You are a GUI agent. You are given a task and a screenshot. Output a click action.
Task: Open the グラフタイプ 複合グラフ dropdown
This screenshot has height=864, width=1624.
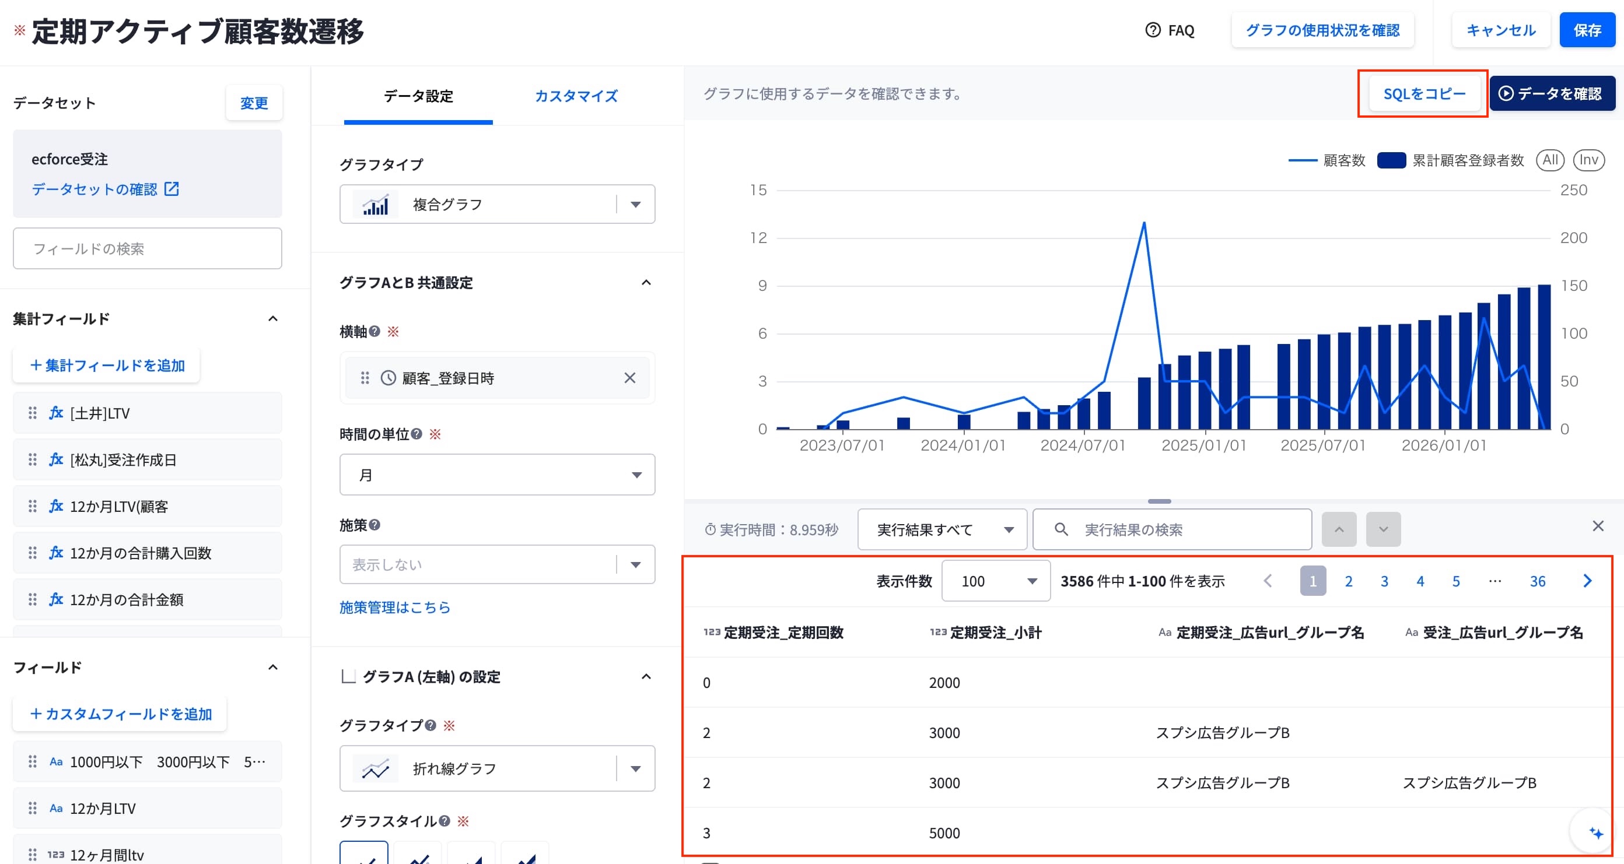pos(497,204)
